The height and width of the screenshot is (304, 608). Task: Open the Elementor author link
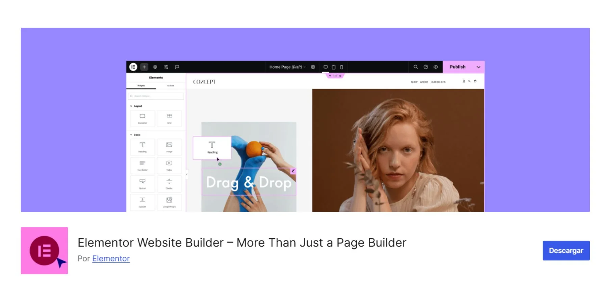[110, 258]
